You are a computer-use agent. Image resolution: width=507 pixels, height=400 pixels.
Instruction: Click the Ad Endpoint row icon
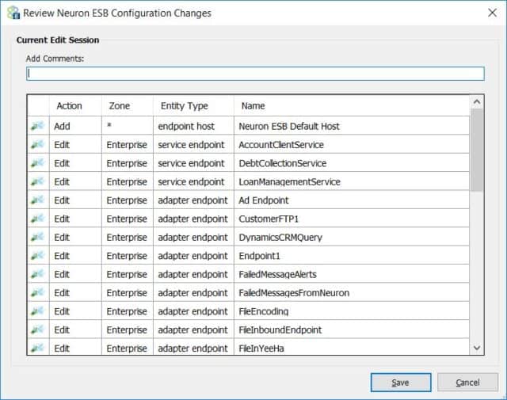coord(37,200)
